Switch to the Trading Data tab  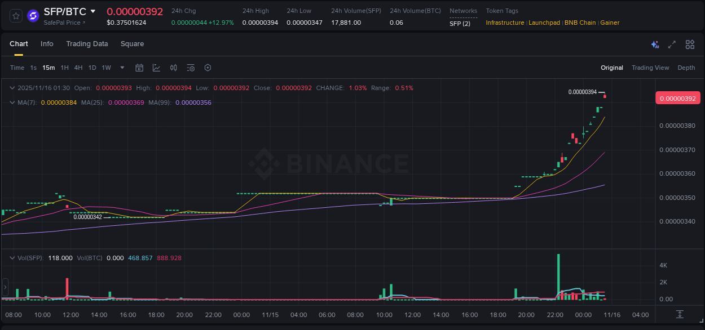[x=87, y=44]
